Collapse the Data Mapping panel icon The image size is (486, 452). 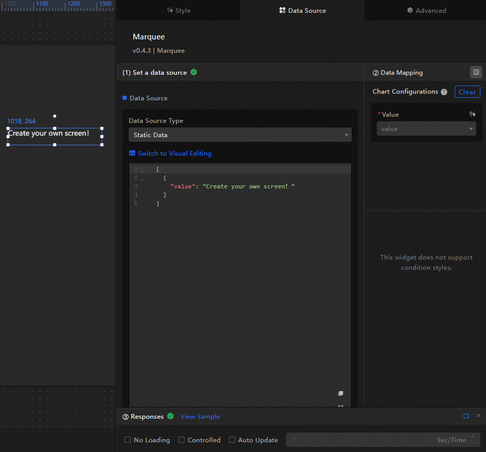[476, 72]
